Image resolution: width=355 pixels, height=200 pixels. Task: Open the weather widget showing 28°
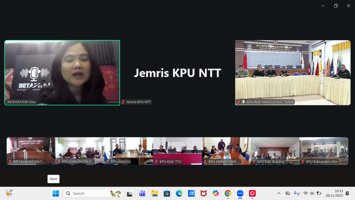(x=9, y=193)
